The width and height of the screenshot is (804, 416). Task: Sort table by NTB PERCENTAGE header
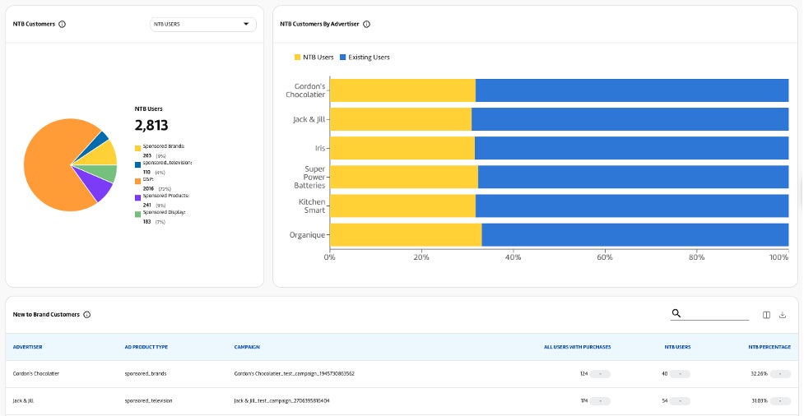tap(769, 347)
